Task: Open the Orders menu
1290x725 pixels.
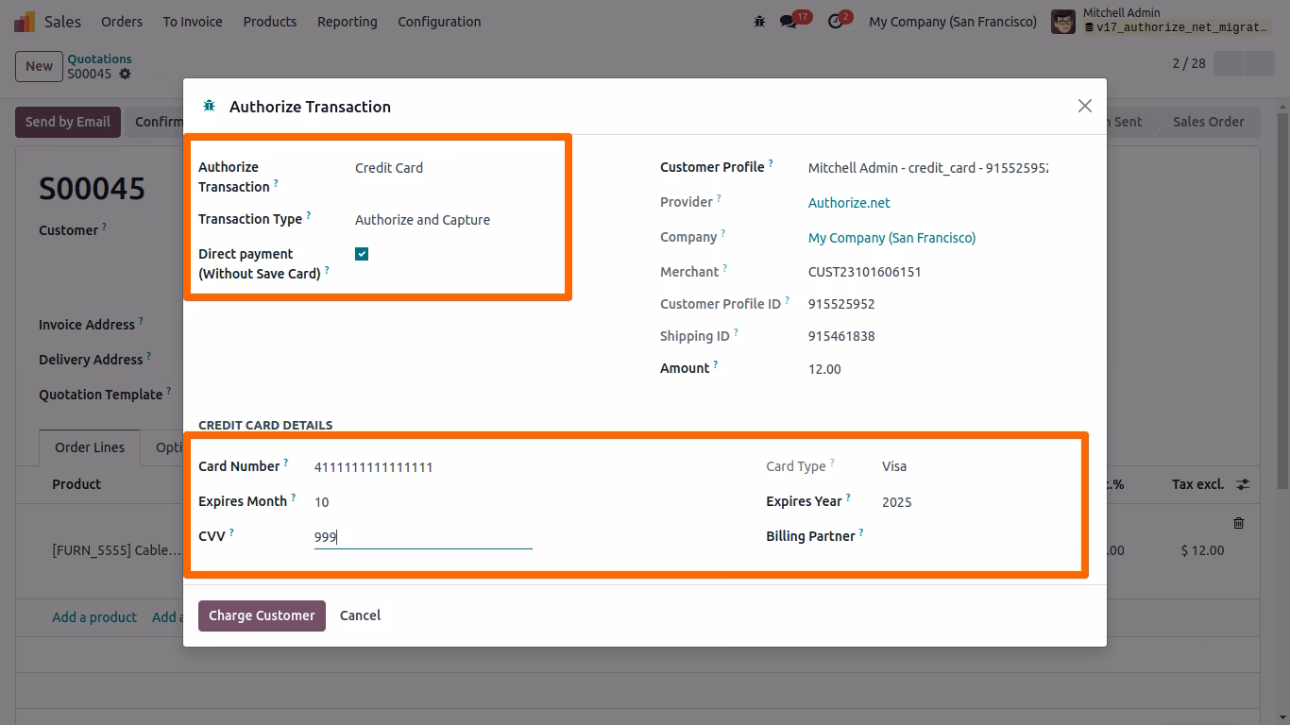Action: click(122, 21)
